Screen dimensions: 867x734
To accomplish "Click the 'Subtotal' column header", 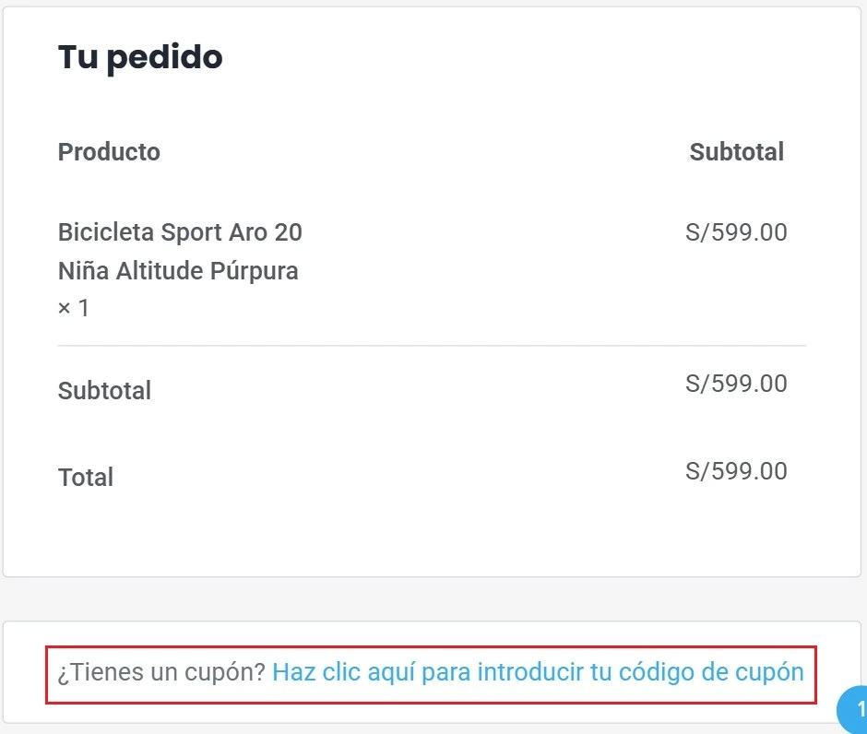I will pos(736,151).
